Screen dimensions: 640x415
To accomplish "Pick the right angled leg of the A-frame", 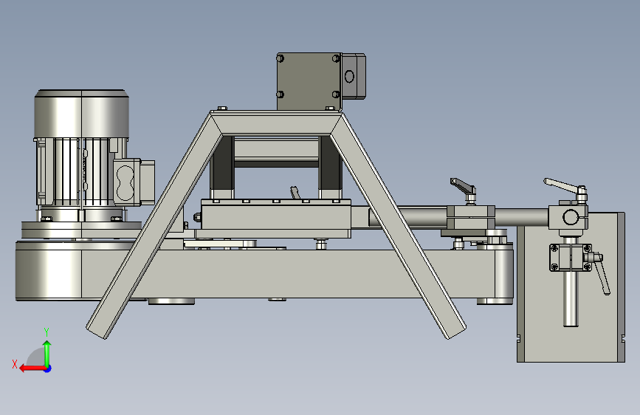I will 398,227.
